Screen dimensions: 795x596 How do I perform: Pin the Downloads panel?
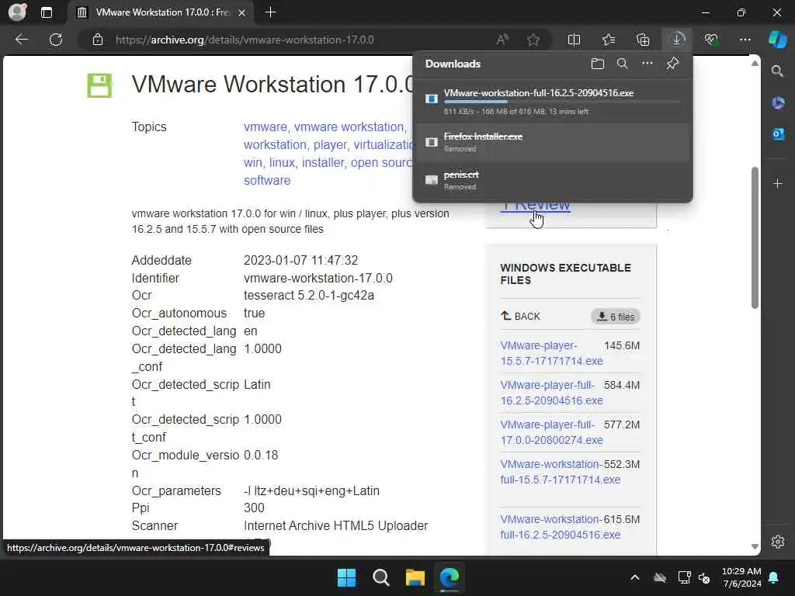pos(673,64)
